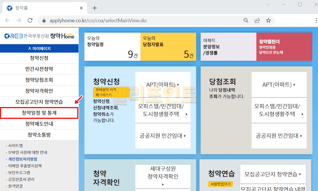Click the browser reload icon
Image resolution: width=318 pixels, height=191 pixels.
point(30,21)
